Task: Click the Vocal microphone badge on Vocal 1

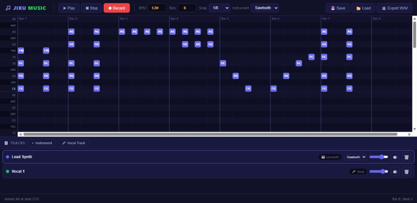Action: click(x=358, y=172)
